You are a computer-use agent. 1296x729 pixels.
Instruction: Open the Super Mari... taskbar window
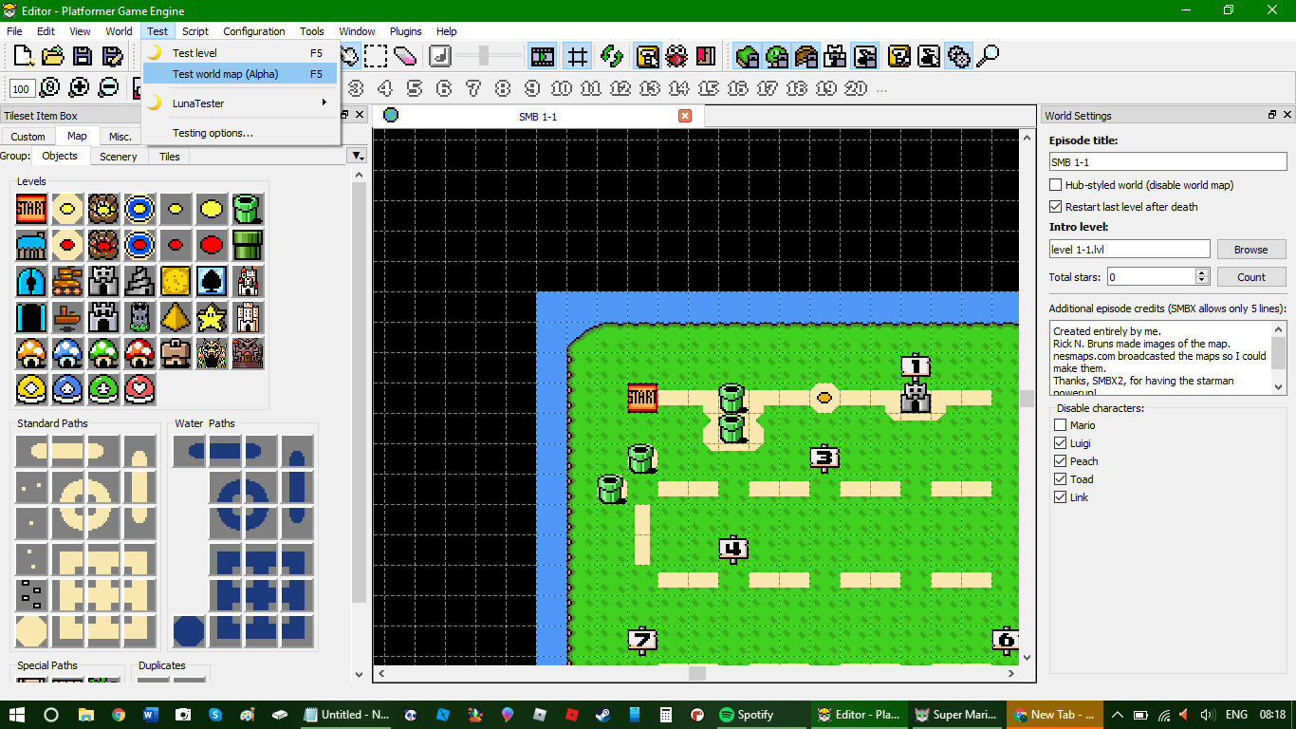tap(955, 715)
